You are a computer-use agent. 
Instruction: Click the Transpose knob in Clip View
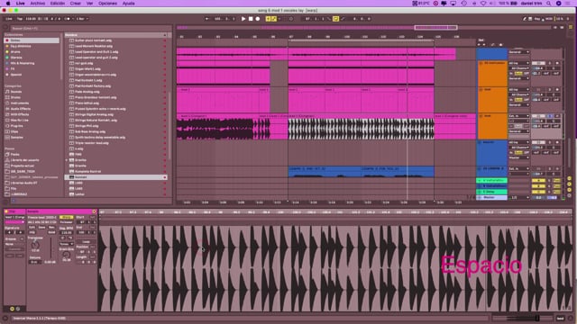click(x=35, y=245)
